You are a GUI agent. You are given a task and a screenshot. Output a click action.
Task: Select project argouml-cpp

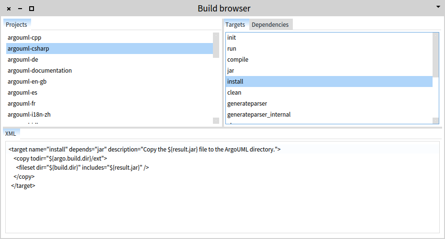110,37
